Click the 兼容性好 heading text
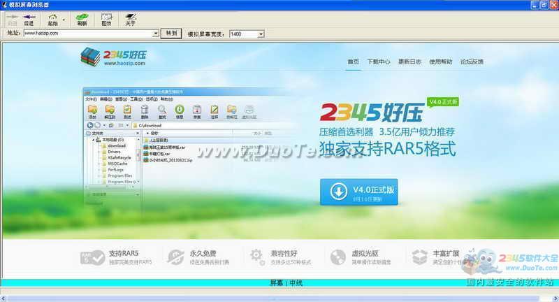 coord(284,254)
